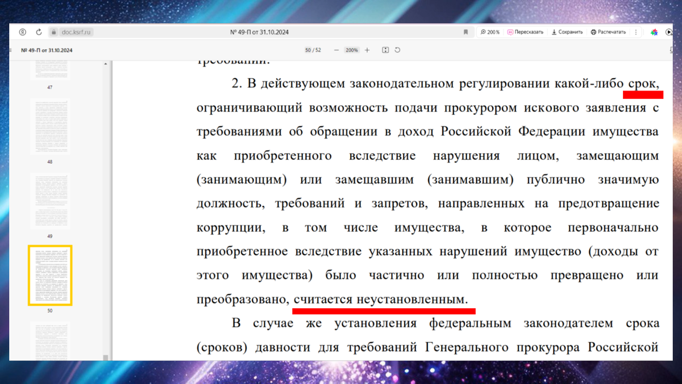Click the play-circle extension icon

coord(669,32)
